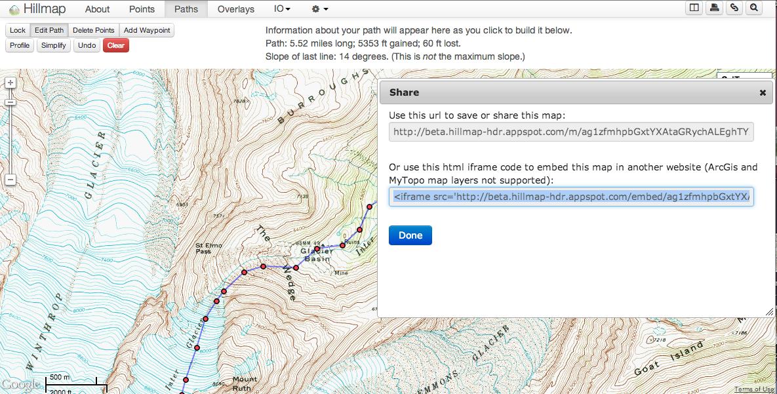Zoom out using the minus control
Image resolution: width=777 pixels, height=394 pixels.
point(10,179)
